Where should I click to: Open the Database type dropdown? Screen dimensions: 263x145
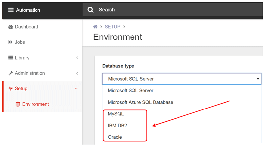click(182, 79)
